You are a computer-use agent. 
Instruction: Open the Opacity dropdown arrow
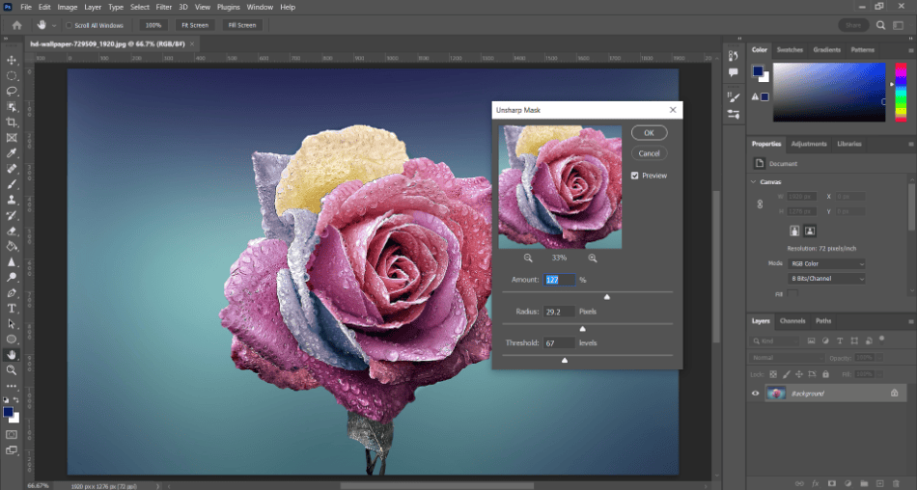pos(880,357)
